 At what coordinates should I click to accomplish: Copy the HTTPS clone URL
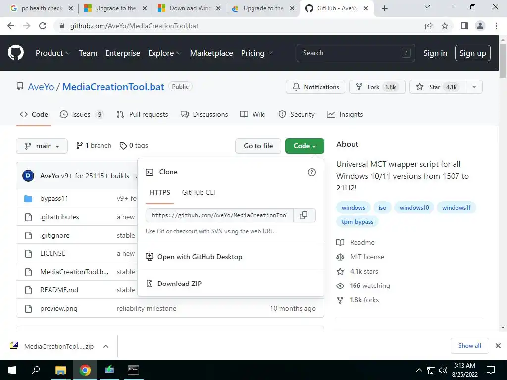pyautogui.click(x=304, y=215)
